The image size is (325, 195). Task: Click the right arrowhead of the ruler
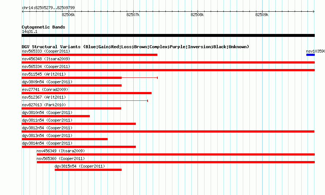pos(314,12)
